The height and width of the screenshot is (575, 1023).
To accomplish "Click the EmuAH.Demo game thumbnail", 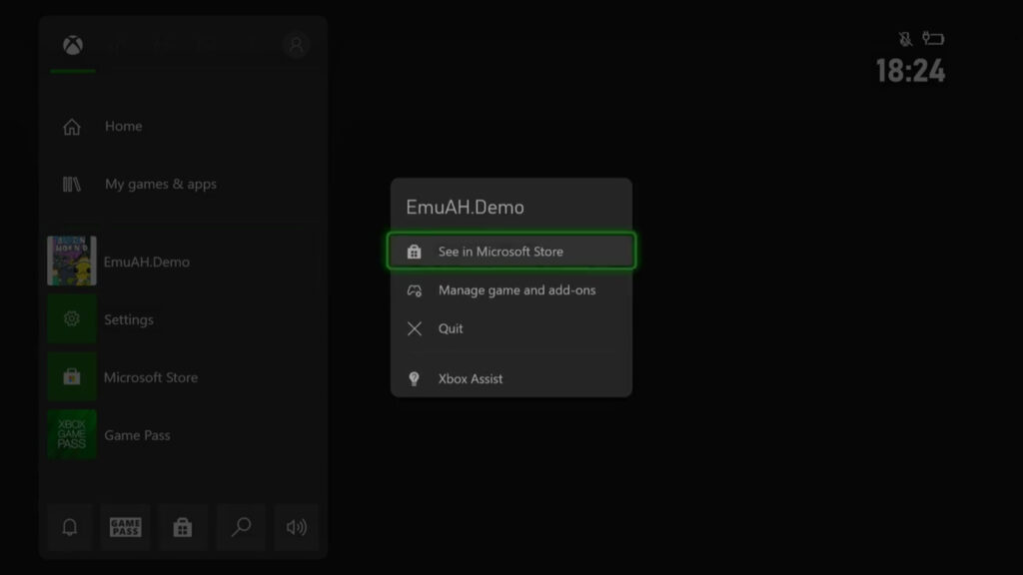I will coord(71,261).
